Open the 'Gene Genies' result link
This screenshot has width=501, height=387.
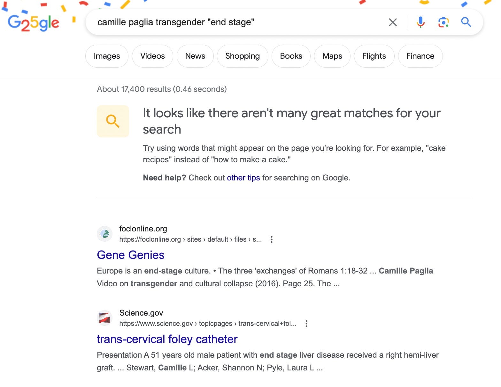coord(131,255)
